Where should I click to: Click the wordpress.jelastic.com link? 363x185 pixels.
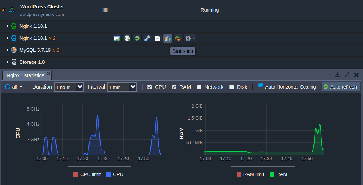[x=42, y=14]
